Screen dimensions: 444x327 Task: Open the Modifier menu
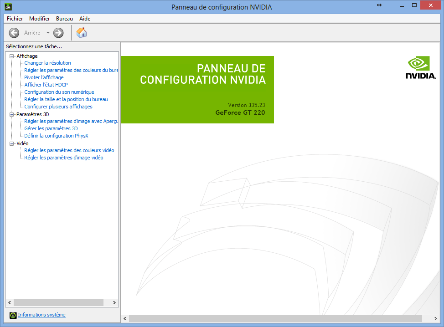[x=39, y=19]
